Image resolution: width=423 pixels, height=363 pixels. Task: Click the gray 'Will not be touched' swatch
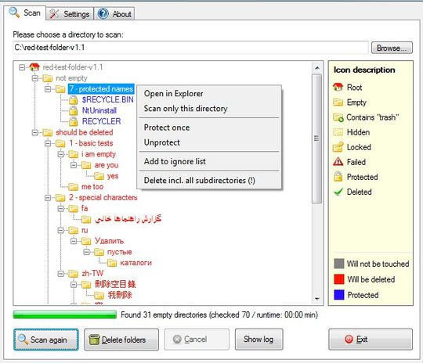[x=339, y=264]
